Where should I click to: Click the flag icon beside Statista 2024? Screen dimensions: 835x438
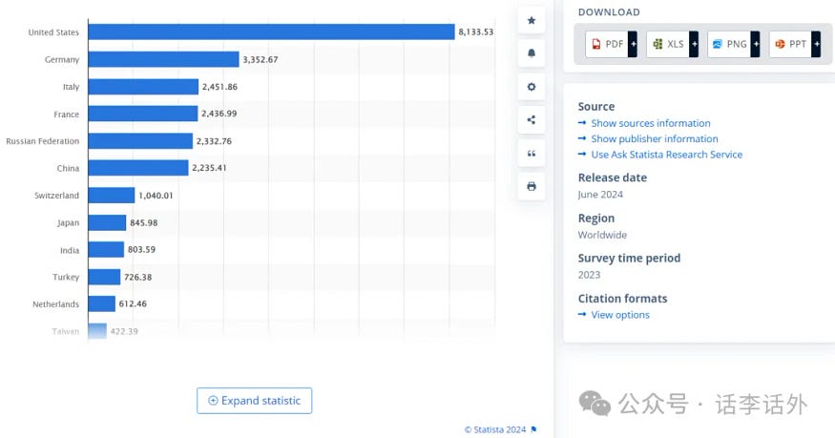point(533,429)
